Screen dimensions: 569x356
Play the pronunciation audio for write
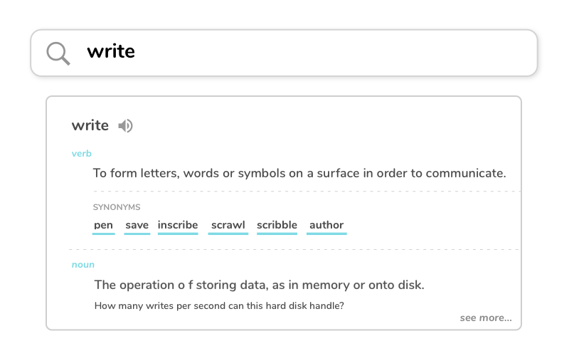pos(126,126)
